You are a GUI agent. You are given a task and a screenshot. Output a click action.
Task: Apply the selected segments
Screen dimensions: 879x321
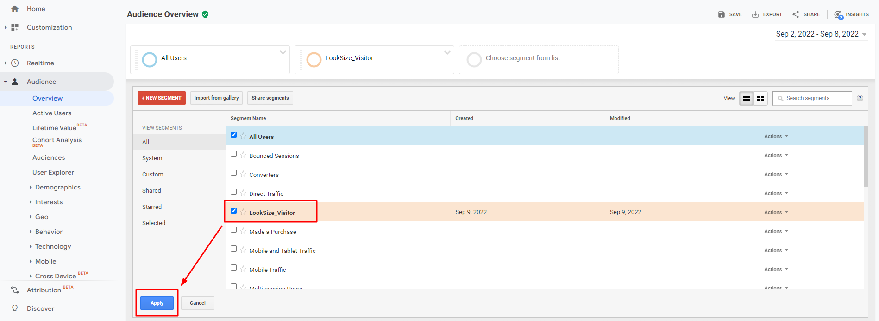pyautogui.click(x=157, y=303)
